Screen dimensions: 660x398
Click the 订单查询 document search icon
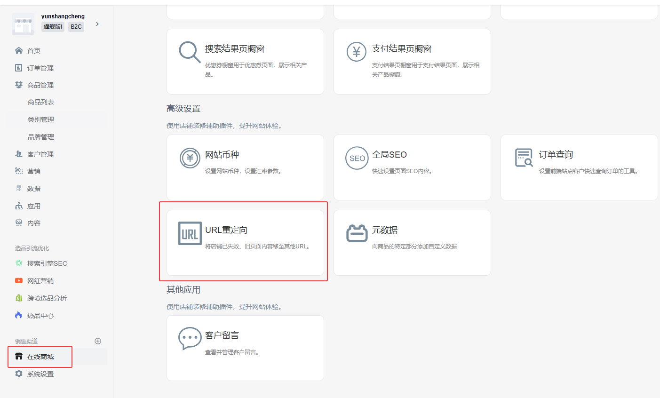pyautogui.click(x=524, y=158)
